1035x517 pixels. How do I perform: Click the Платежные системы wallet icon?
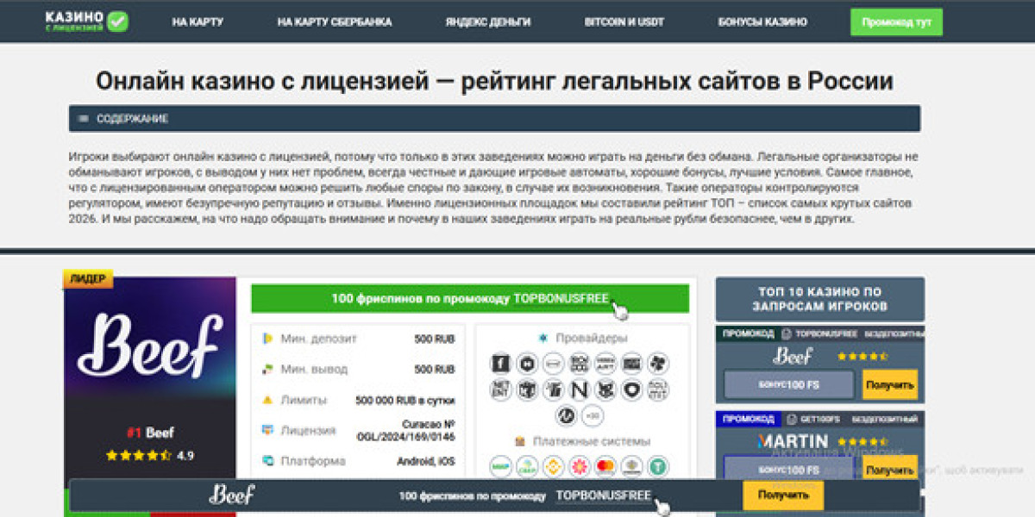(x=521, y=440)
